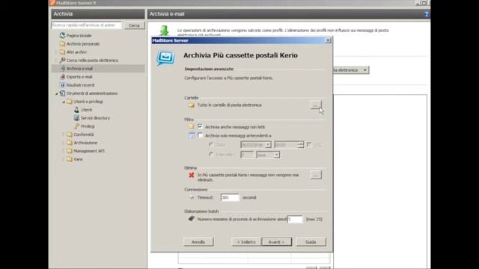Open the Servizi directory icon

pos(76,118)
